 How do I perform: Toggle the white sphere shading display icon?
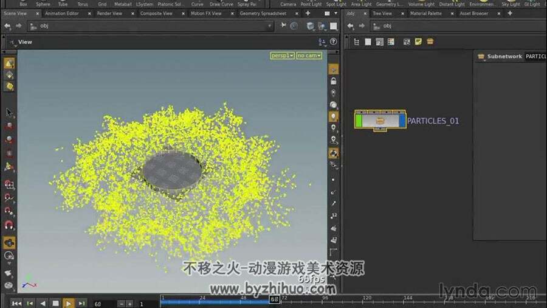pyautogui.click(x=334, y=105)
